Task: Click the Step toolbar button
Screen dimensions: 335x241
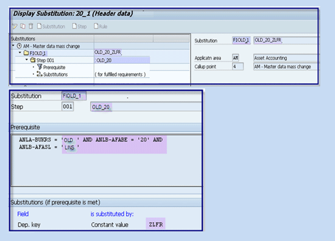Action: 79,26
